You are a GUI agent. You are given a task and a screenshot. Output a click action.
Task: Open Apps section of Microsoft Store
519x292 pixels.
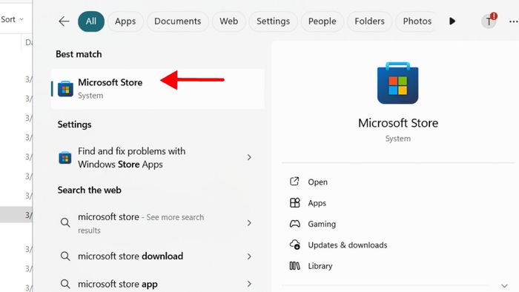pos(317,203)
